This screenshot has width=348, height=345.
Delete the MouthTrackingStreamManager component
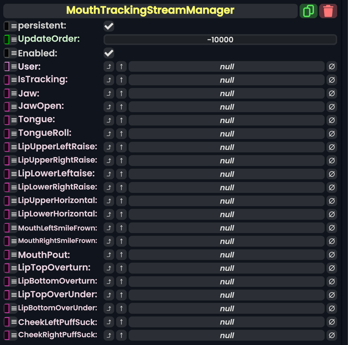[x=328, y=11]
